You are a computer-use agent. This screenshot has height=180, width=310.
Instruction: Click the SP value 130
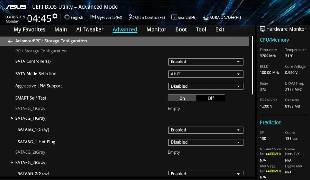263,139
